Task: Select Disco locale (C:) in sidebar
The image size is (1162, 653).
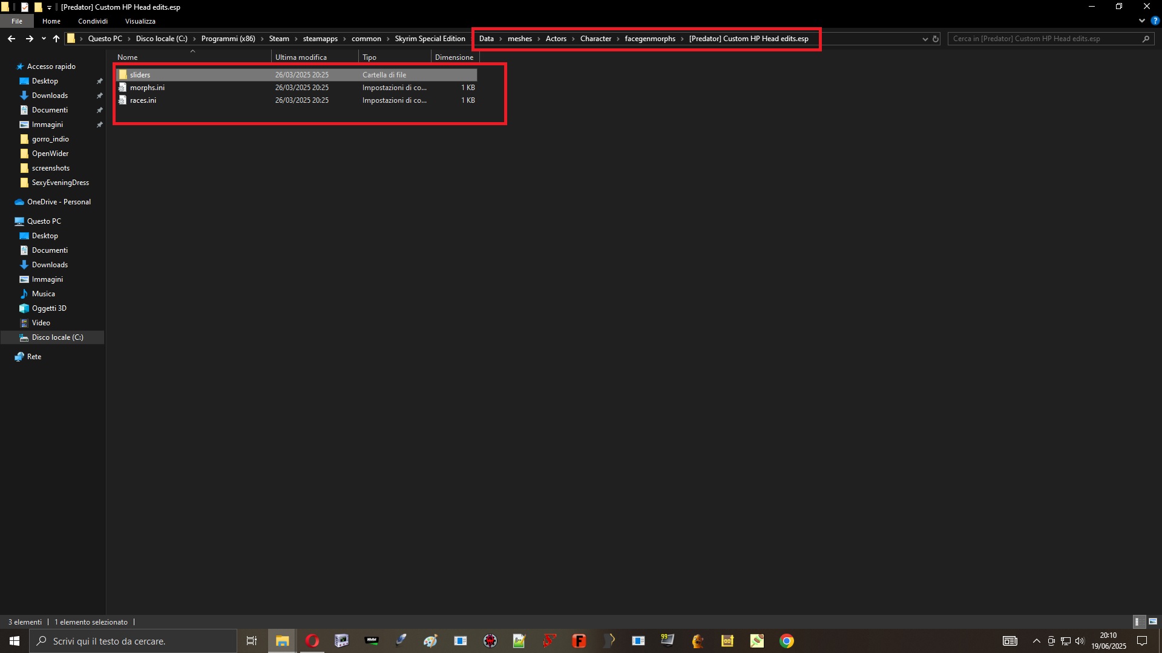Action: (x=57, y=337)
